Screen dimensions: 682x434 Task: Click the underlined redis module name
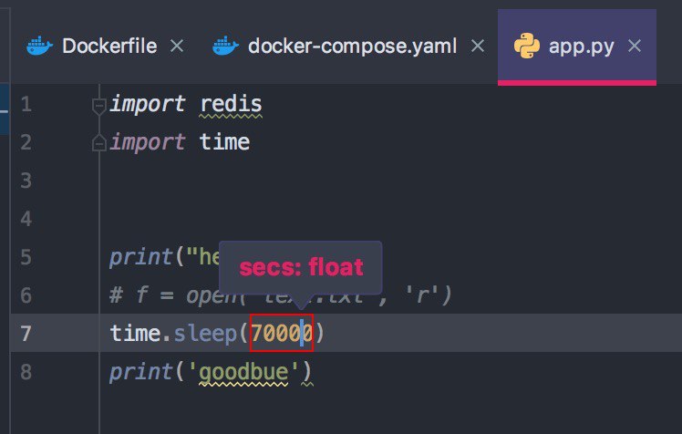tap(231, 104)
